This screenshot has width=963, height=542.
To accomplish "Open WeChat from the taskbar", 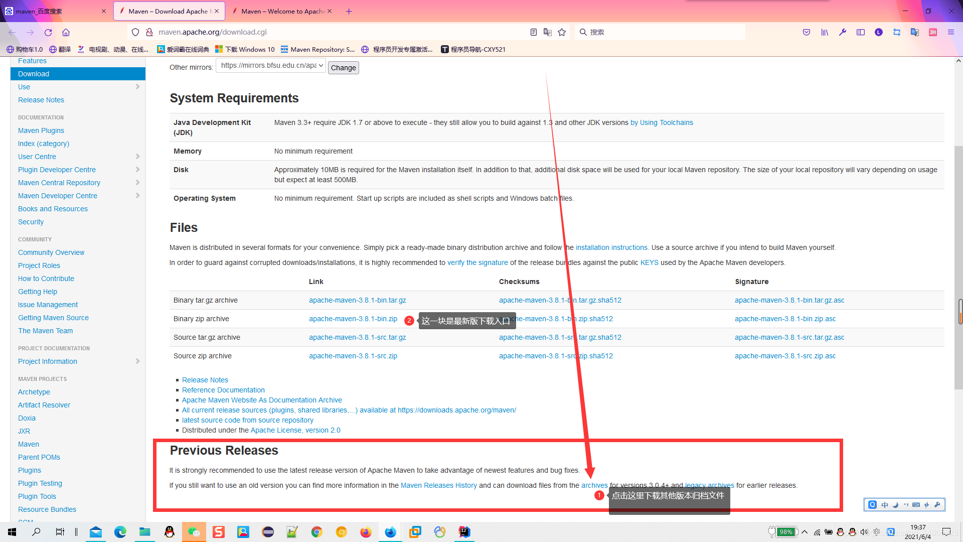I will 194,532.
